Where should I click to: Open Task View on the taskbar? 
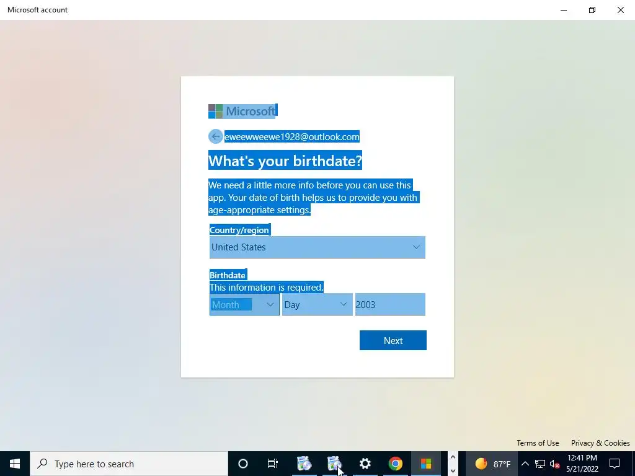(273, 464)
